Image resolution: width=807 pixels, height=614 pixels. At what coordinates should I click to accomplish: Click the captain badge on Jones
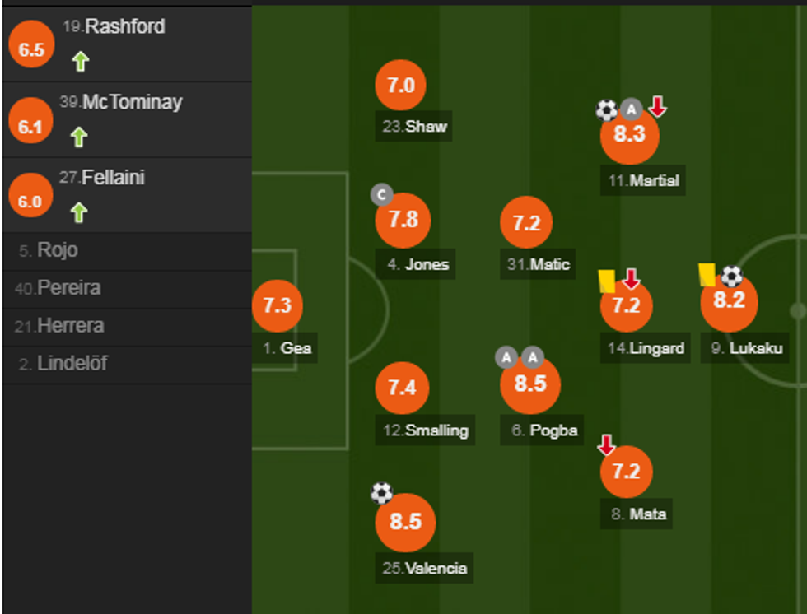click(x=380, y=195)
